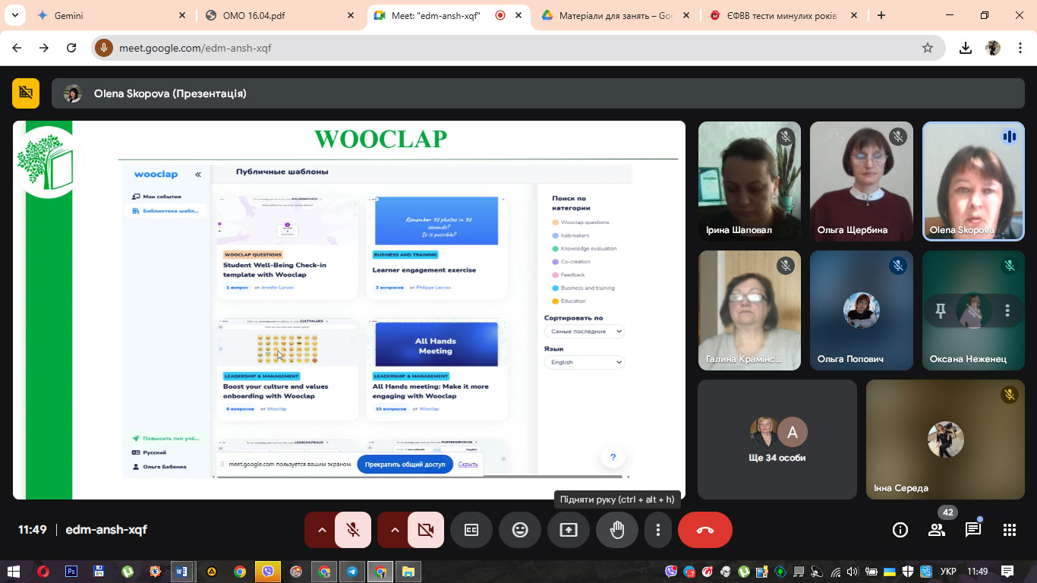Viewport: 1037px width, 583px height.
Task: Switch to the Gemini tab
Action: click(112, 15)
